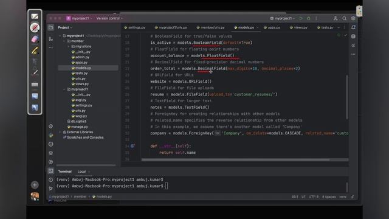Select the pink eraser annotation tool

coord(35,39)
